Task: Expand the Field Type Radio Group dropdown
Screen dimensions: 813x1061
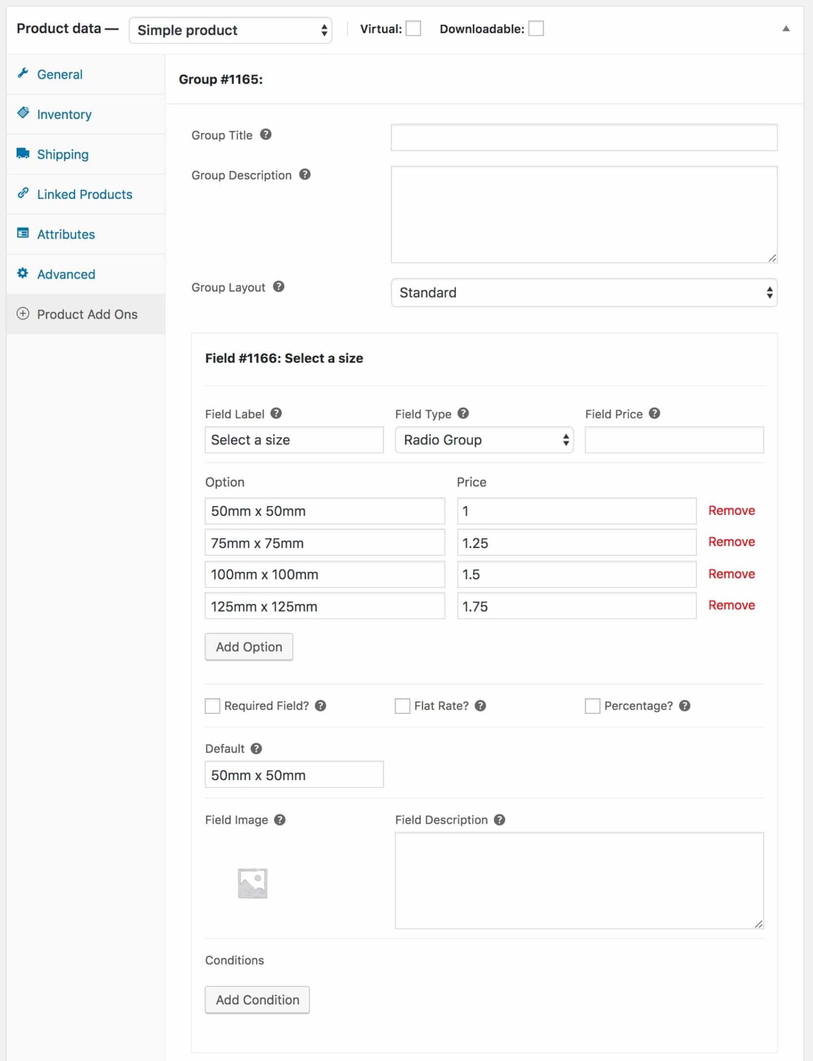Action: coord(484,440)
